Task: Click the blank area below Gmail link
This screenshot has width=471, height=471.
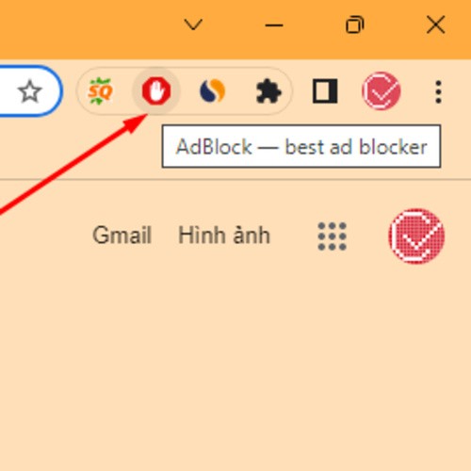Action: click(122, 314)
